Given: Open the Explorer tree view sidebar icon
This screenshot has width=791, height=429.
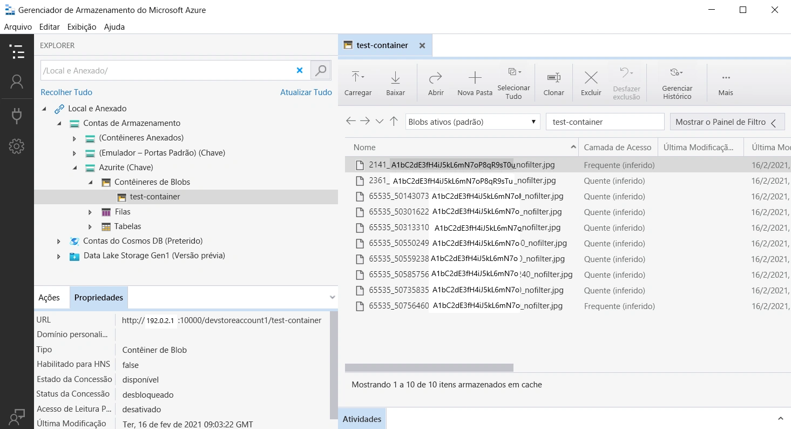Looking at the screenshot, I should point(17,52).
